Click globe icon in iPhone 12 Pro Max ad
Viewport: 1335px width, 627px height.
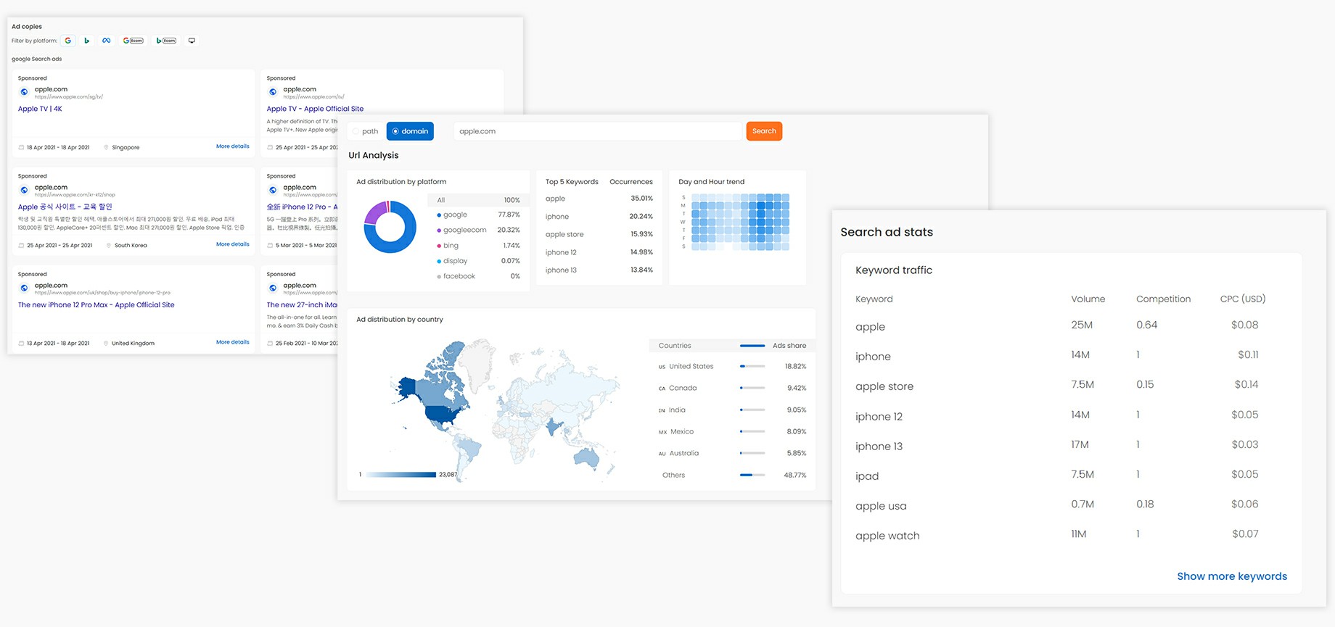click(24, 288)
